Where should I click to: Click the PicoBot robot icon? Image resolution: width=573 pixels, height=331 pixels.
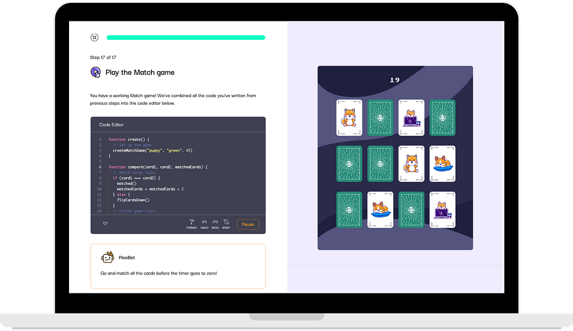[x=107, y=257]
